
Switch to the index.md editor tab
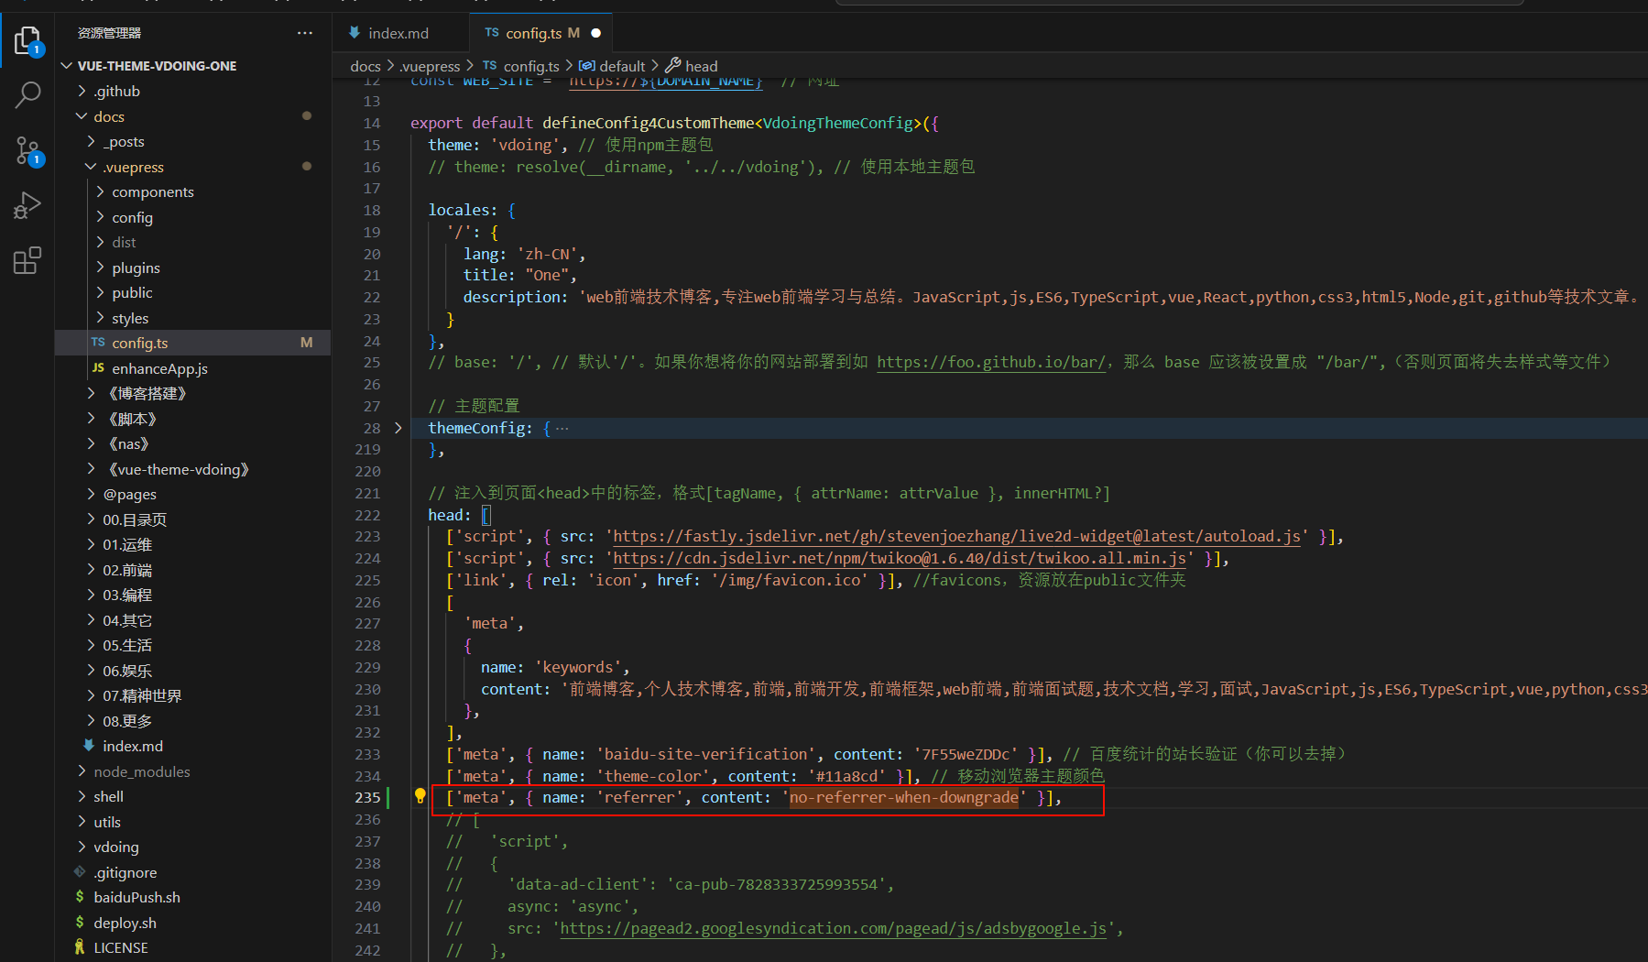coord(399,33)
